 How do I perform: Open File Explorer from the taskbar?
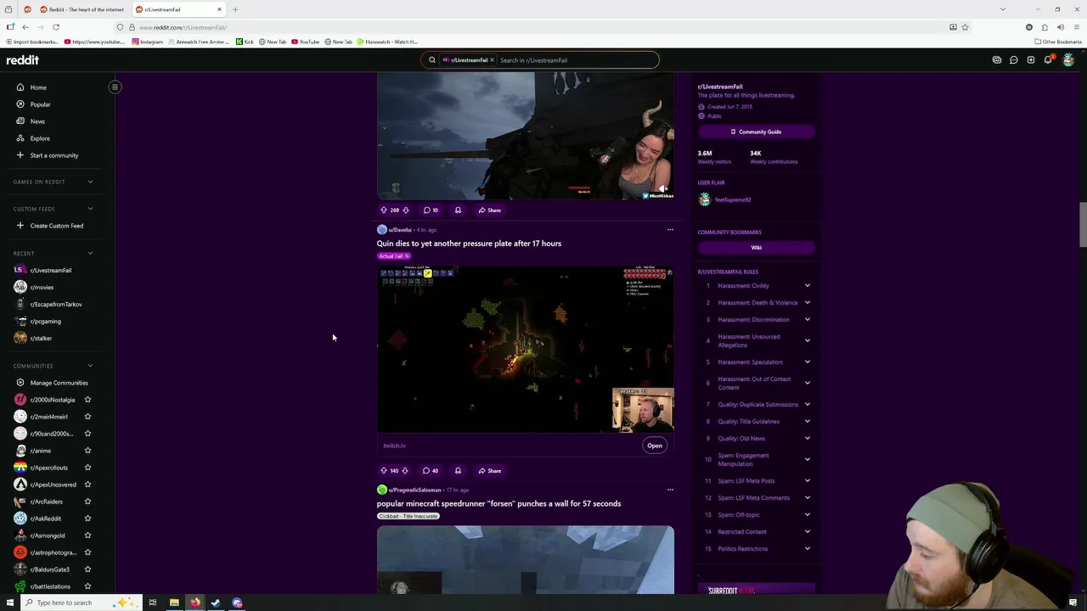[x=174, y=603]
